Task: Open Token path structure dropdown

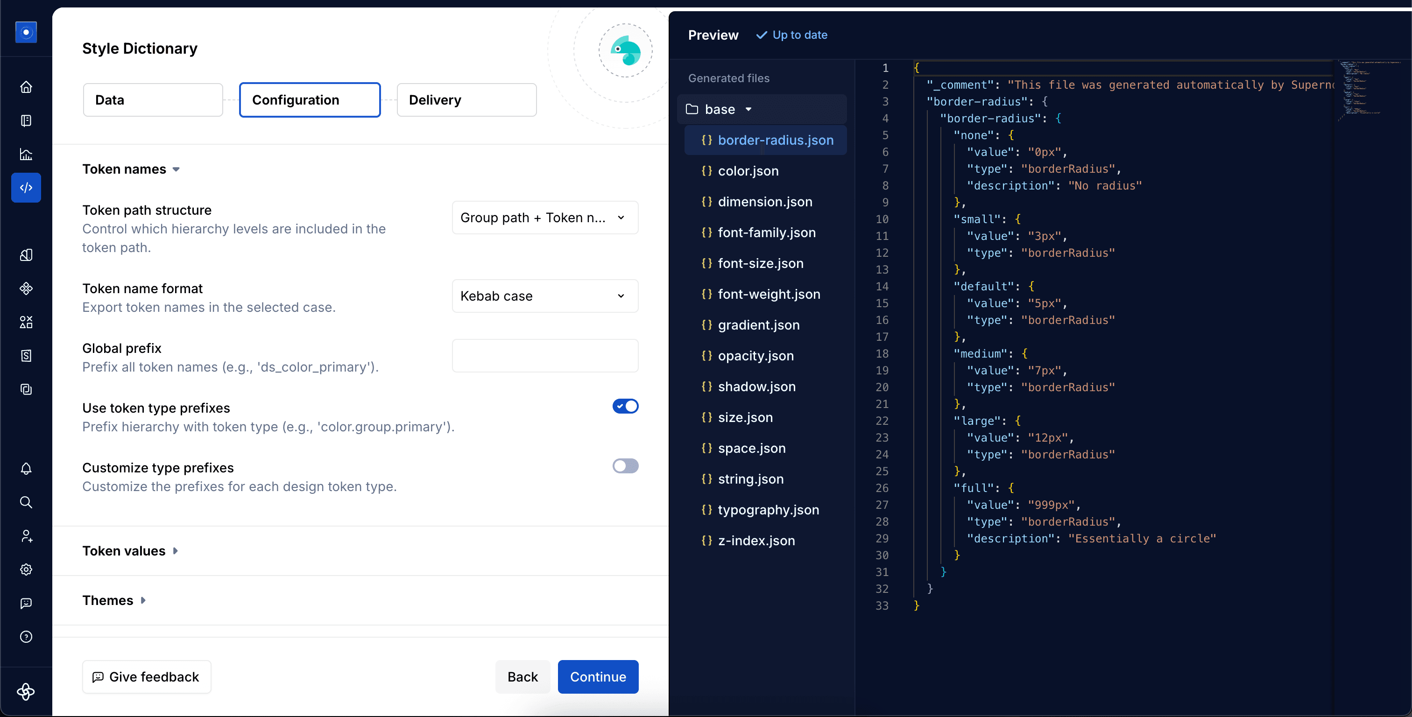Action: 545,218
